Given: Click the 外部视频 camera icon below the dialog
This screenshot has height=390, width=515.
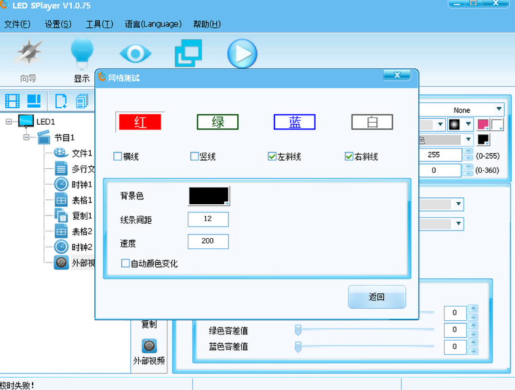Looking at the screenshot, I should [149, 346].
